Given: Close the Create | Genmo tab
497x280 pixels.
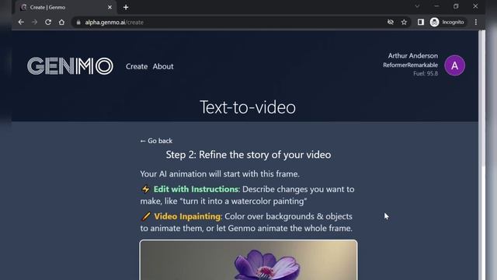Looking at the screenshot, I should (109, 7).
